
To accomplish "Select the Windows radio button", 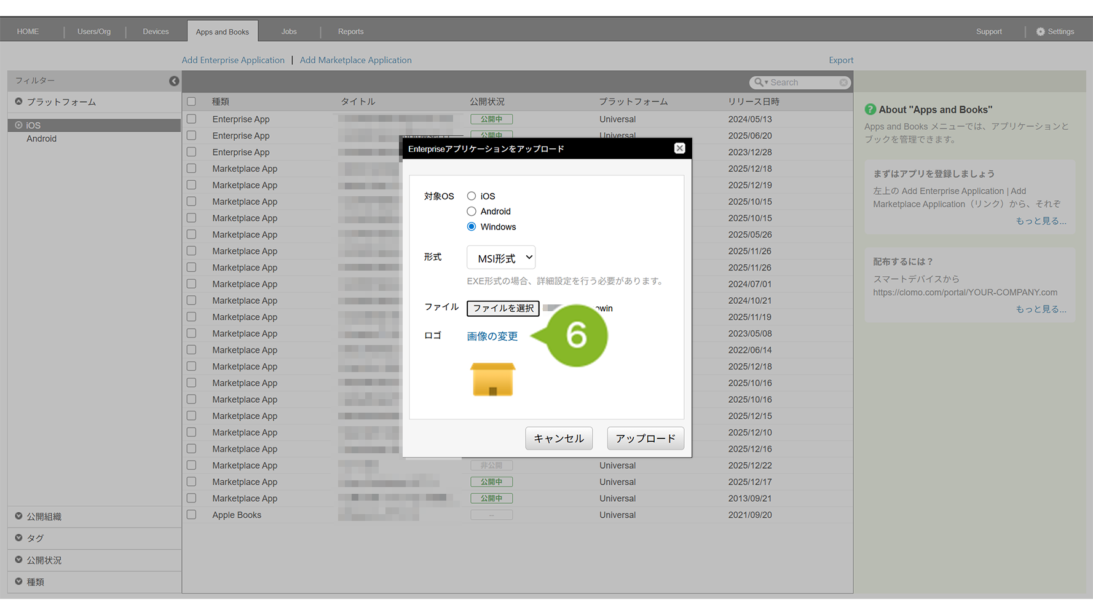I will 472,227.
